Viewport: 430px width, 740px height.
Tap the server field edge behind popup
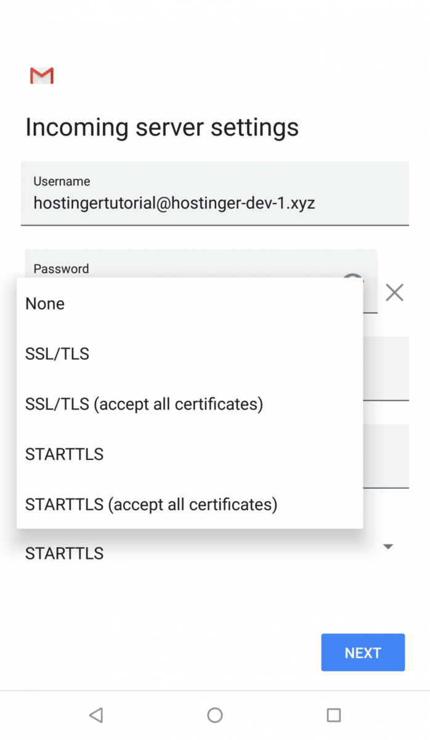click(x=386, y=369)
